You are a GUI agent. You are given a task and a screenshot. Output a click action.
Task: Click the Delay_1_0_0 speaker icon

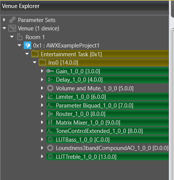coord(50,80)
